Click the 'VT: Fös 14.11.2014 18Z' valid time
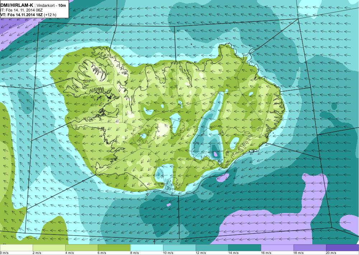Viewport: 359px width, 255px height. [22, 15]
